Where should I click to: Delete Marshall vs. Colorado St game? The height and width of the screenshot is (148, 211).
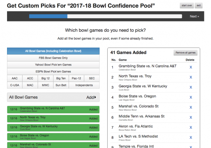pyautogui.click(x=191, y=107)
